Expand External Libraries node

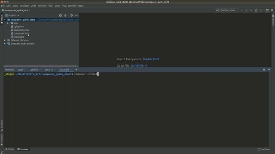5,40
